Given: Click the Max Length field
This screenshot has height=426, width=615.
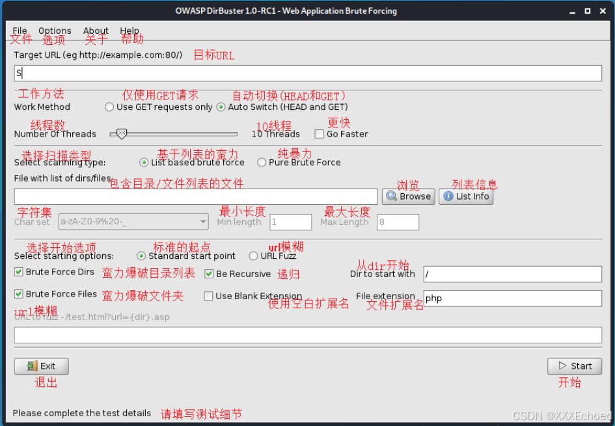Looking at the screenshot, I should [398, 222].
